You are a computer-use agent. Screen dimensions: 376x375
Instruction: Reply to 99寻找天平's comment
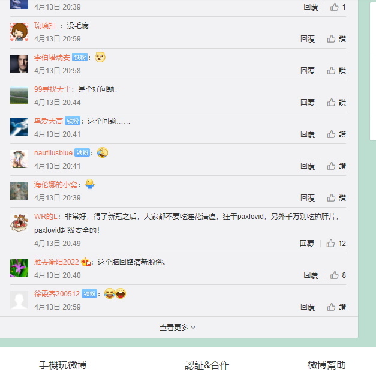(x=308, y=103)
